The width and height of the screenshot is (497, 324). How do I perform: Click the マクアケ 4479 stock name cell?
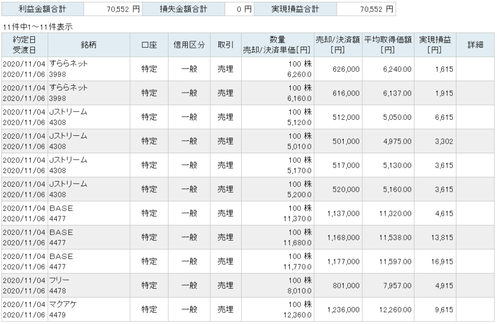[x=89, y=309]
